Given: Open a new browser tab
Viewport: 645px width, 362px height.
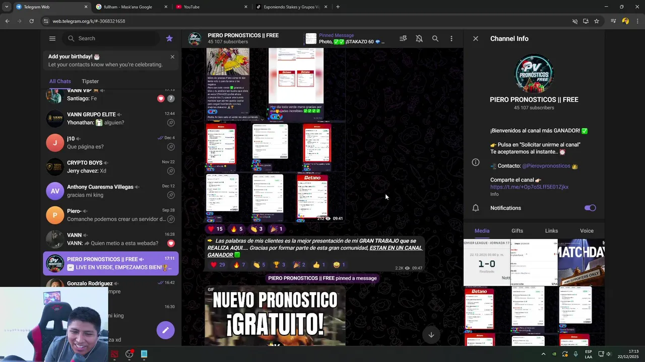Looking at the screenshot, I should click(338, 7).
